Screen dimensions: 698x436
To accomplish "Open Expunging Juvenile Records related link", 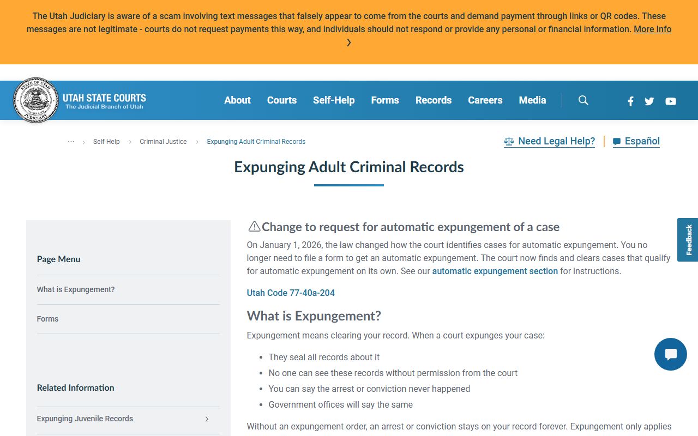I will point(85,419).
